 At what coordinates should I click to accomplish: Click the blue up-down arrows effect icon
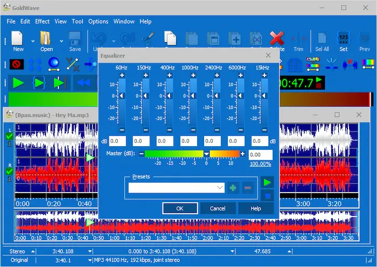35,65
